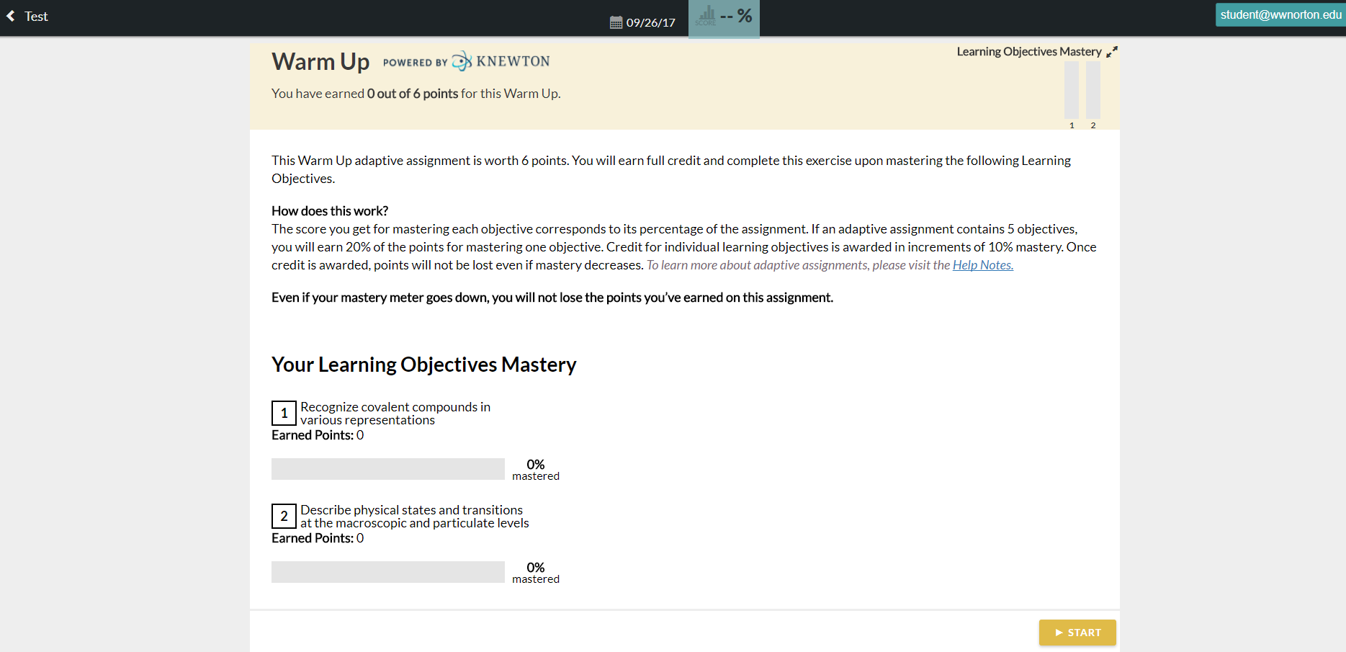This screenshot has height=652, width=1346.
Task: Click 'Your Learning Objectives Mastery' heading
Action: [x=424, y=365]
